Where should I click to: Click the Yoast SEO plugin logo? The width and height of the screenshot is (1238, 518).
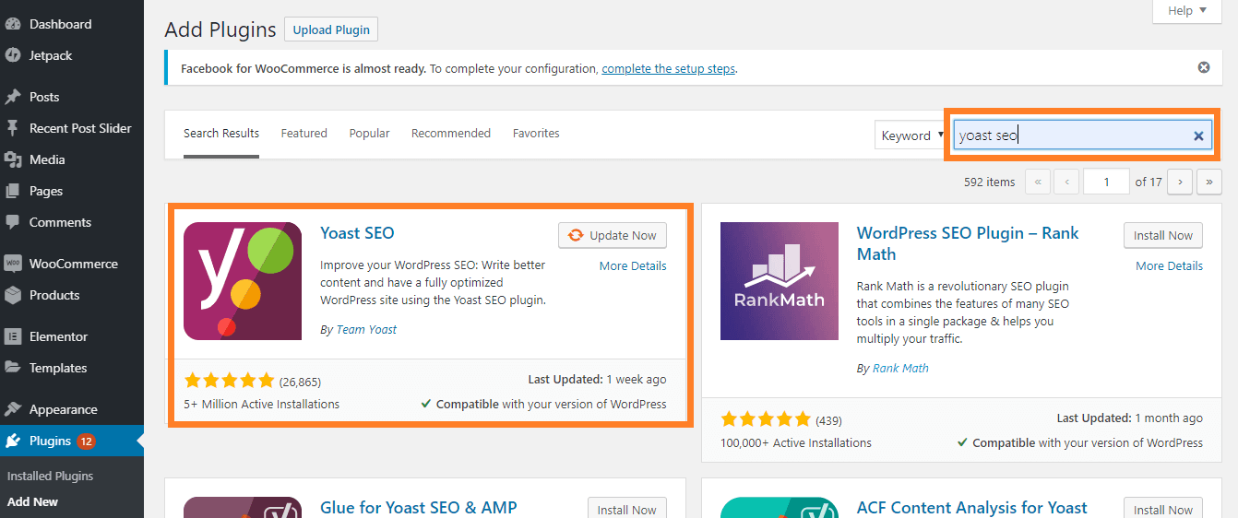pyautogui.click(x=243, y=281)
